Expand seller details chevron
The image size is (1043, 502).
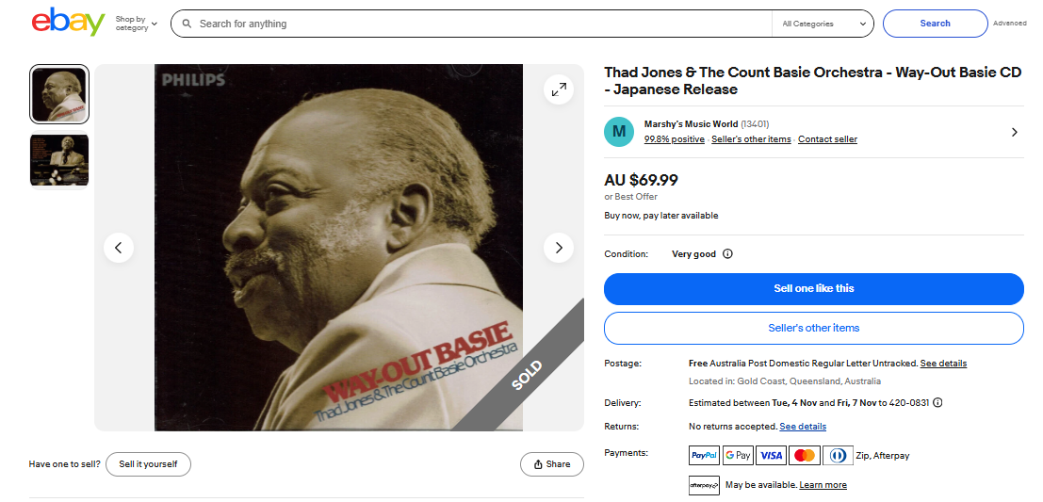pyautogui.click(x=1015, y=132)
